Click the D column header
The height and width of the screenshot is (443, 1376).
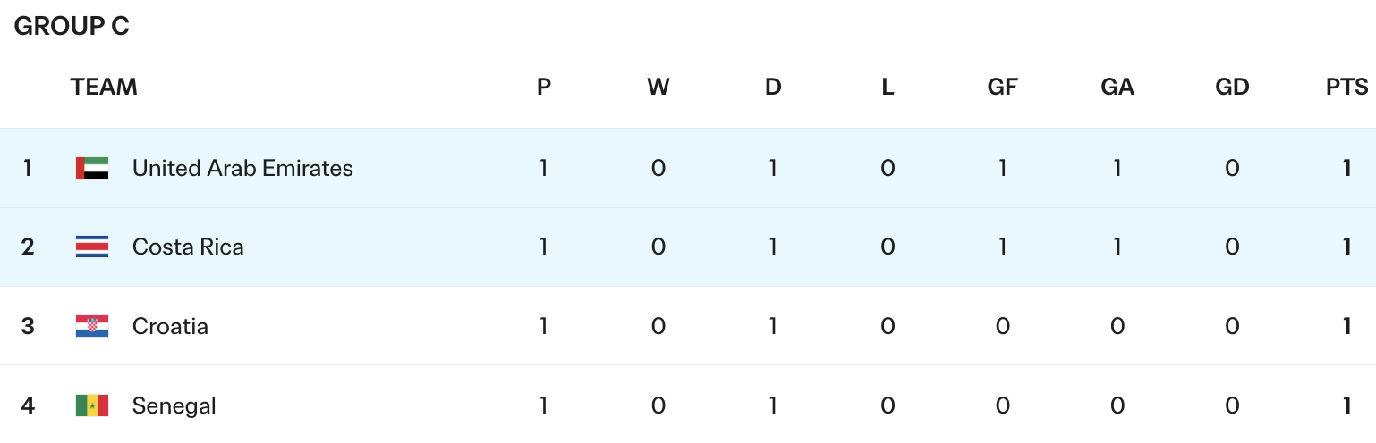(773, 87)
